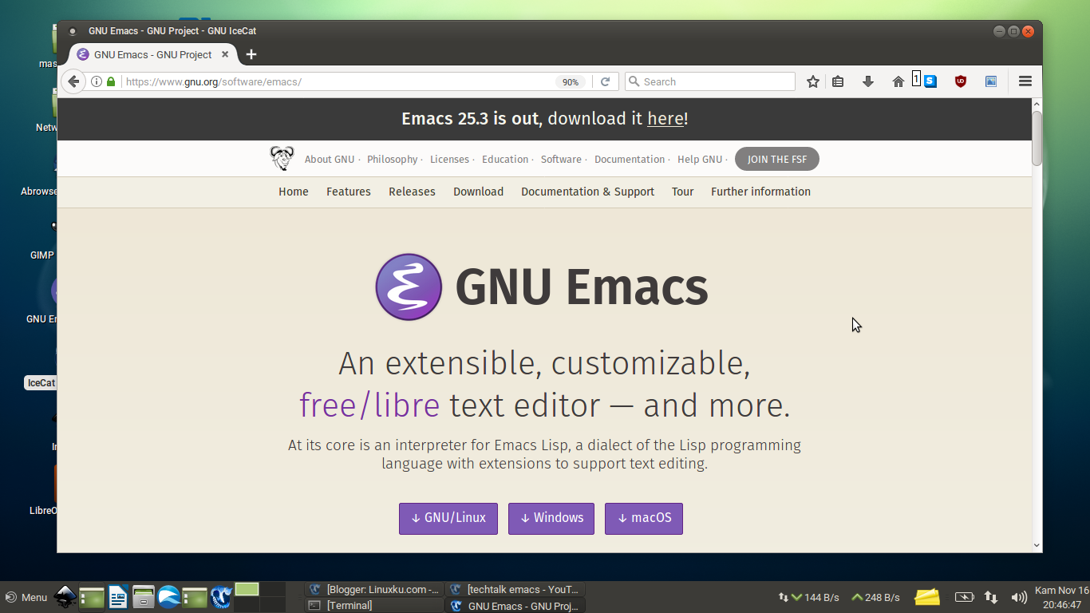Switch to the Blogger: Linuxku.com window
Screen dimensions: 1090x613
(x=373, y=589)
